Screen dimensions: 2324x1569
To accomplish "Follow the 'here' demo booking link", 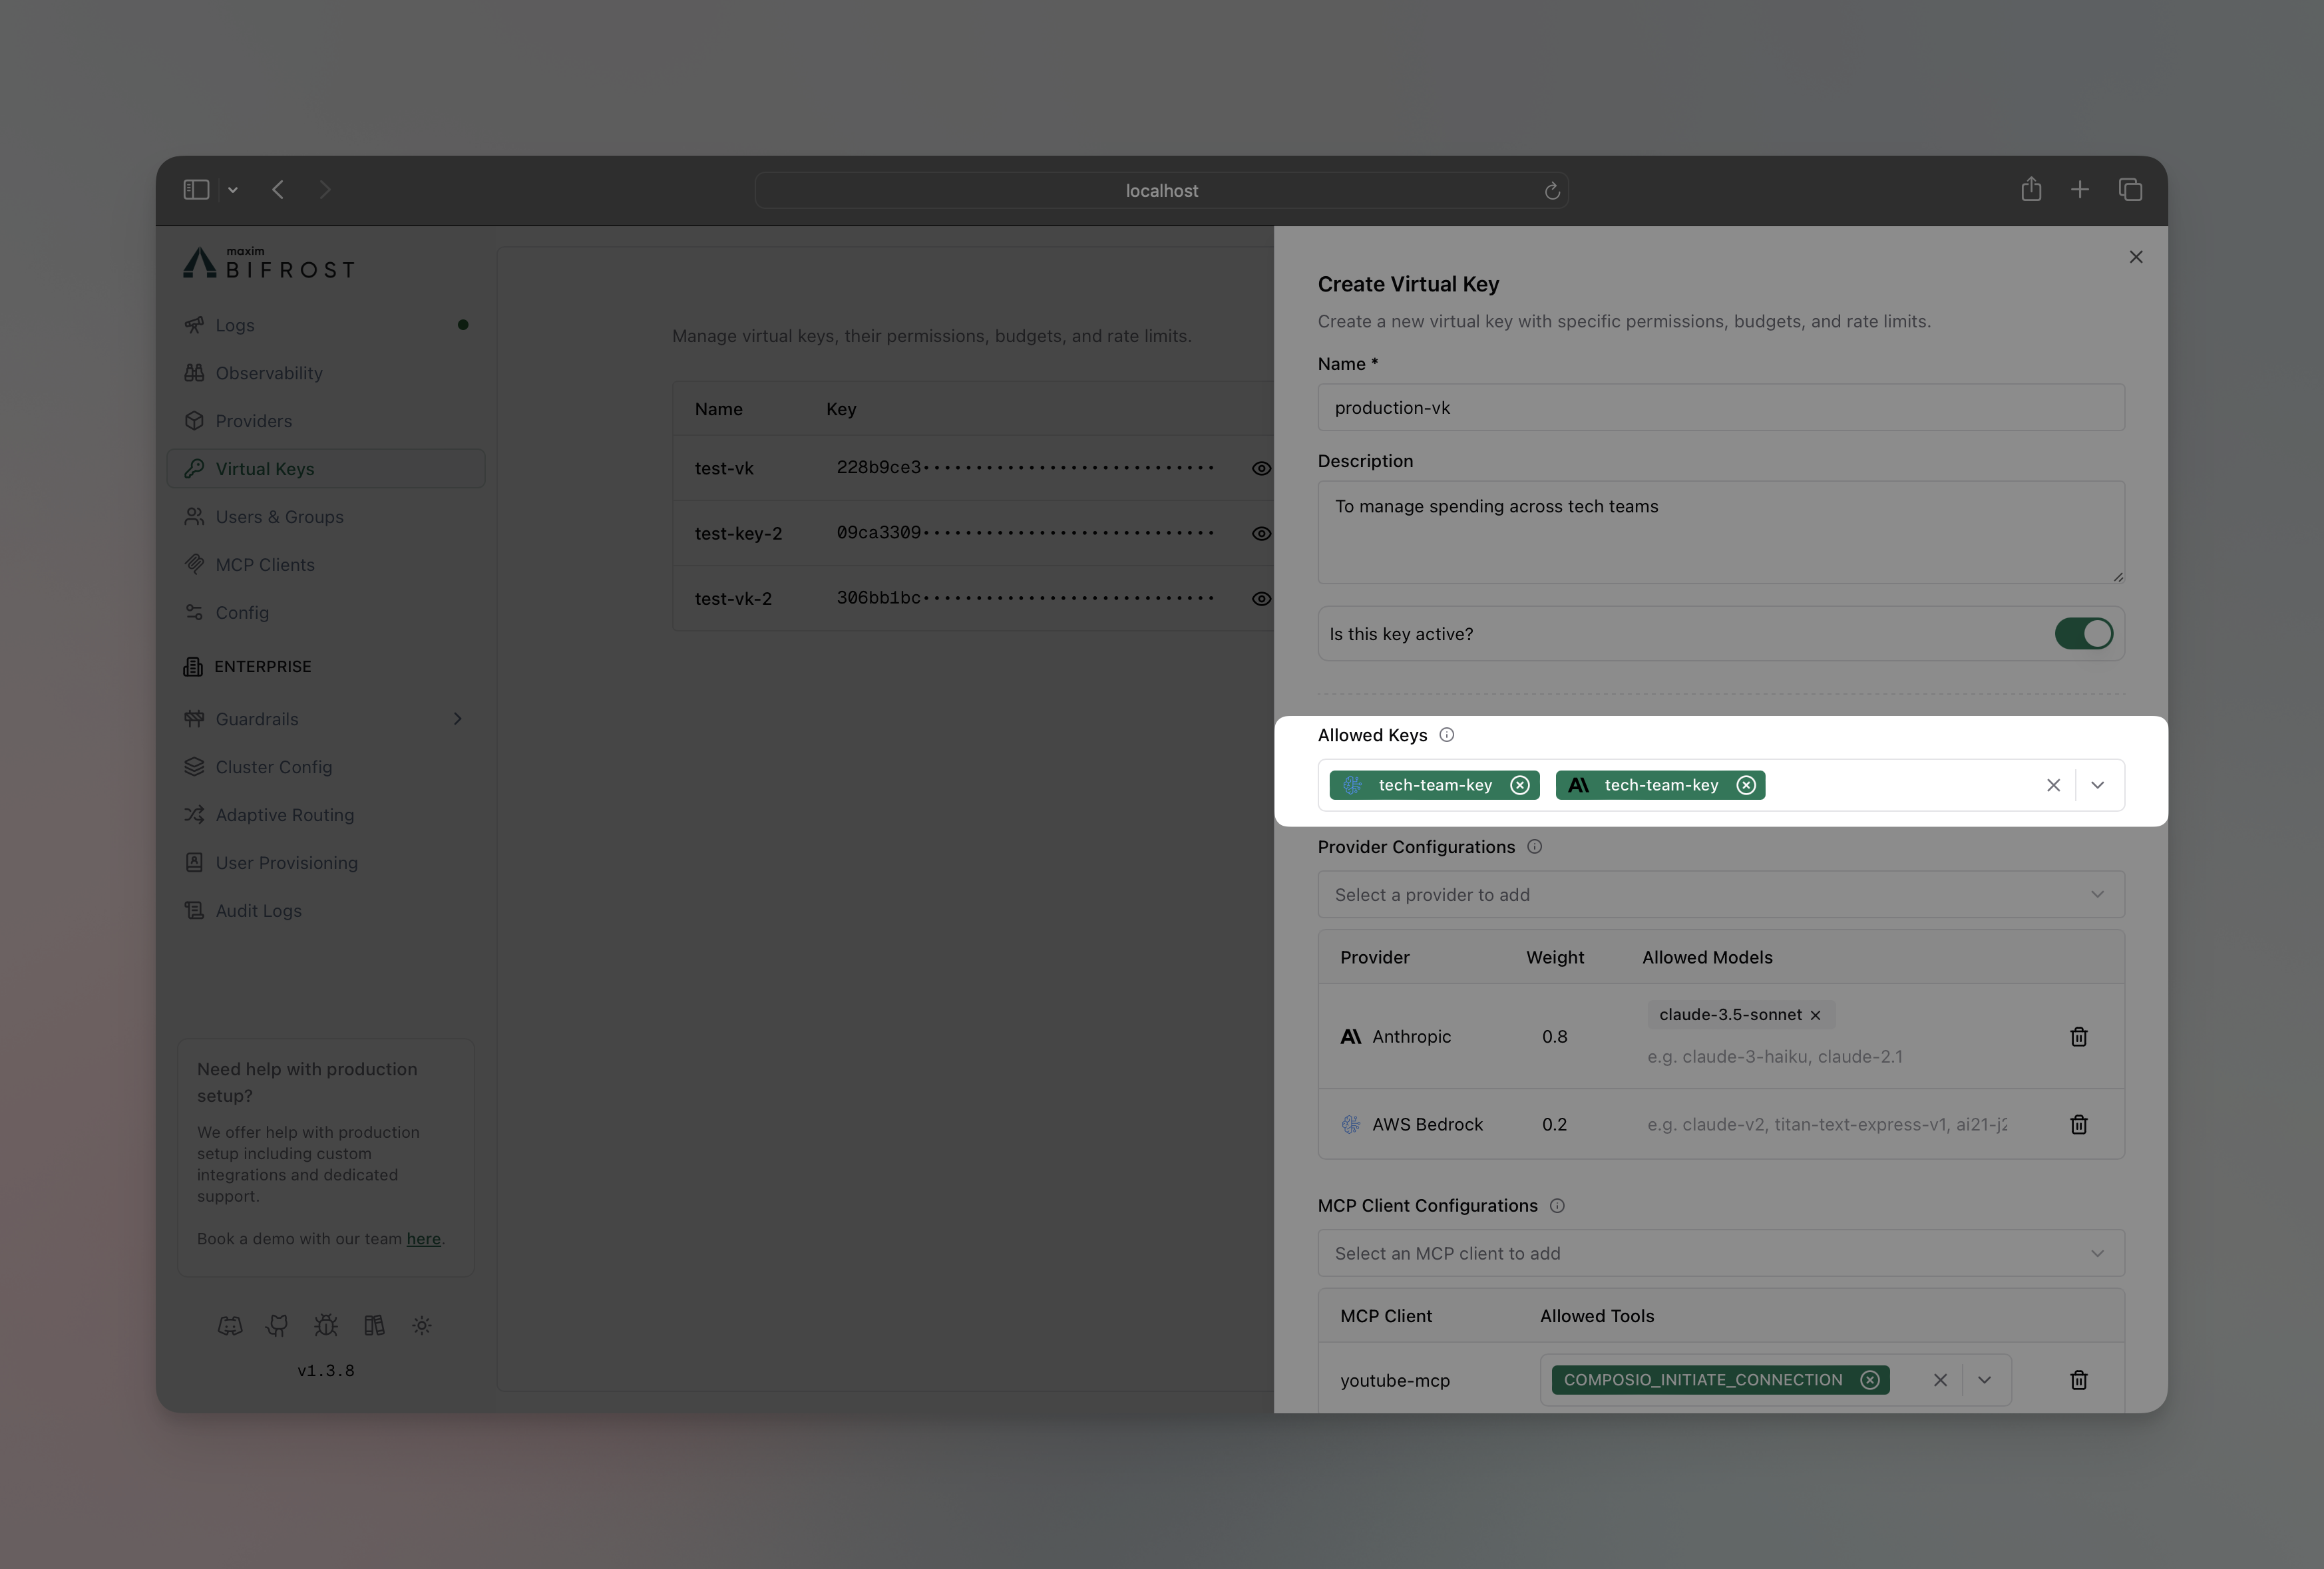I will (423, 1238).
